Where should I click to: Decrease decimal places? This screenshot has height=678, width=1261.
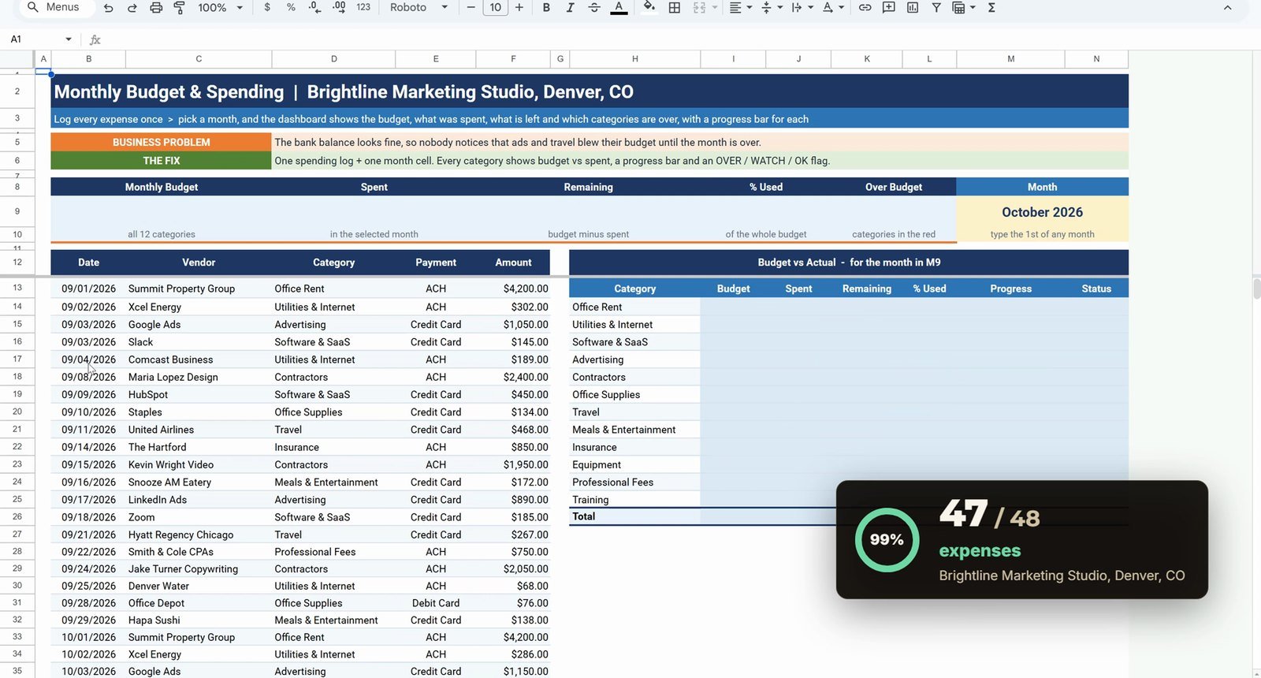[x=314, y=8]
